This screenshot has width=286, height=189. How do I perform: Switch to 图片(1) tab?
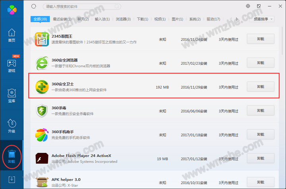pos(177,19)
